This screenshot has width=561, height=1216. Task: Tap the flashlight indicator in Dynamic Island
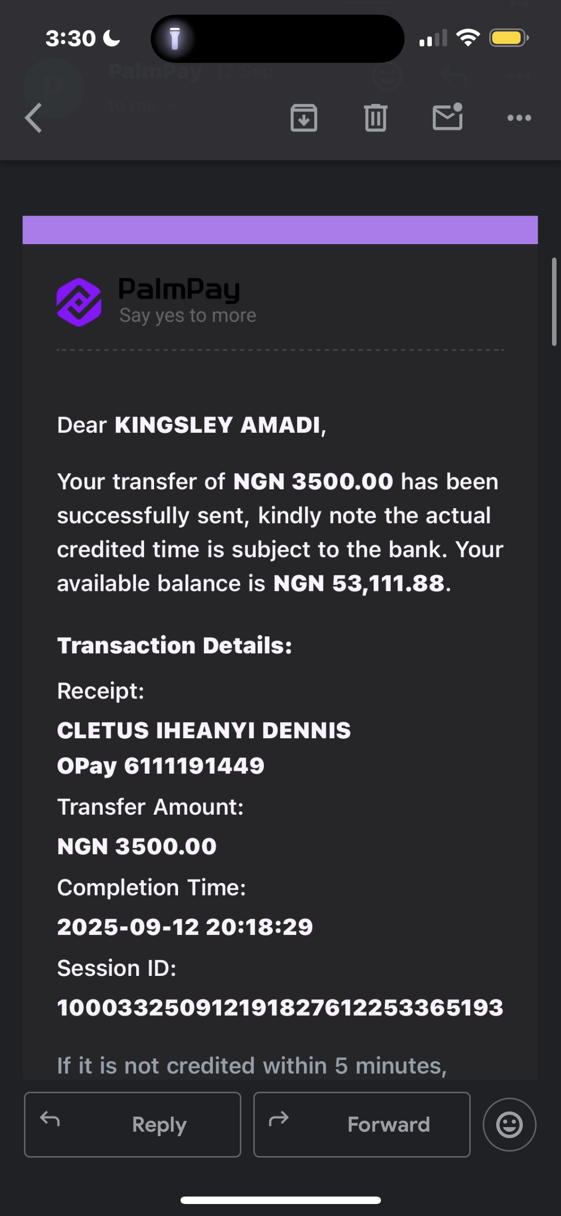[175, 38]
